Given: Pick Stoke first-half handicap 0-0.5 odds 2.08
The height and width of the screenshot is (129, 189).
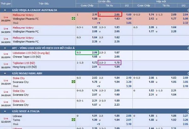Looking at the screenshot, I should 151,78.
